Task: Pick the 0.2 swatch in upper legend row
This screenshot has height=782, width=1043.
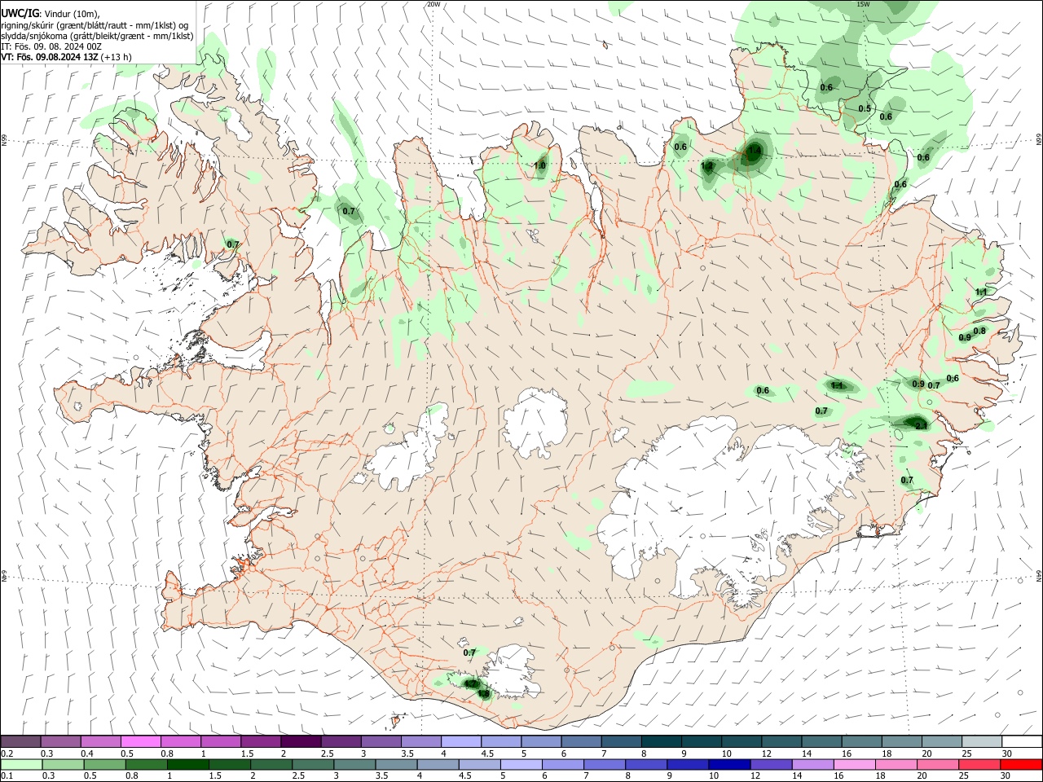Action: point(20,742)
